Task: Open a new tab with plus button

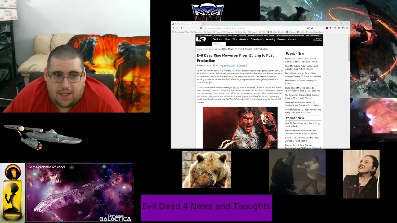Action: [203, 24]
